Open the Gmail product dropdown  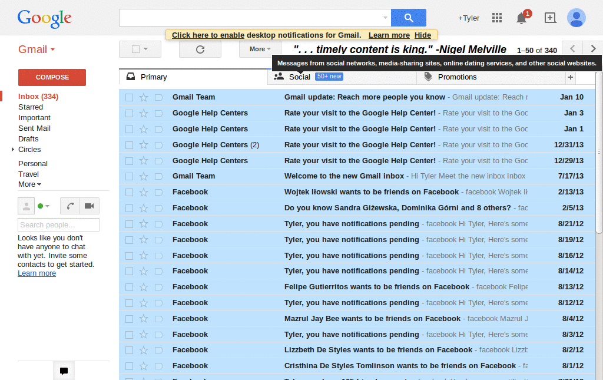(37, 49)
